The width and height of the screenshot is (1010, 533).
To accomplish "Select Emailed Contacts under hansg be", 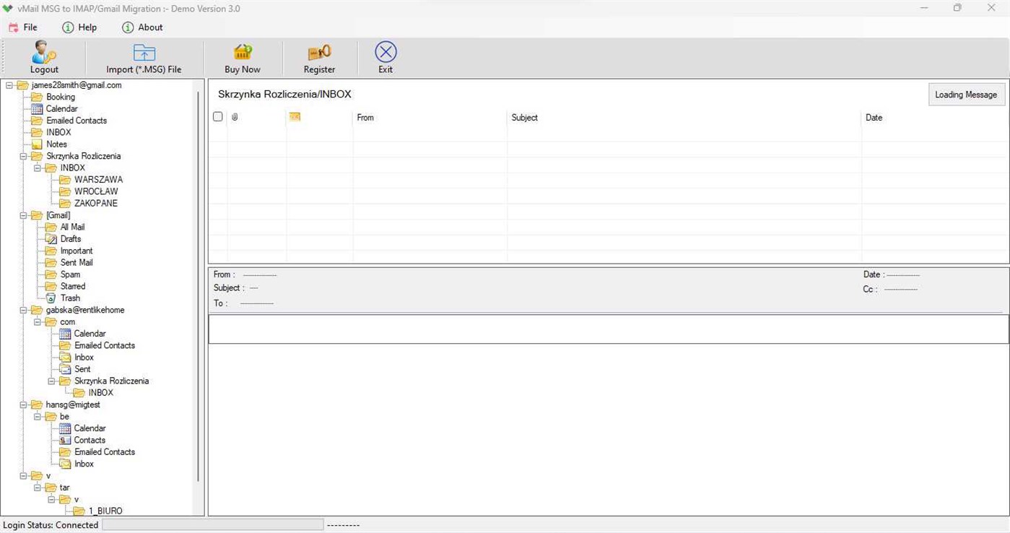I will click(x=105, y=452).
